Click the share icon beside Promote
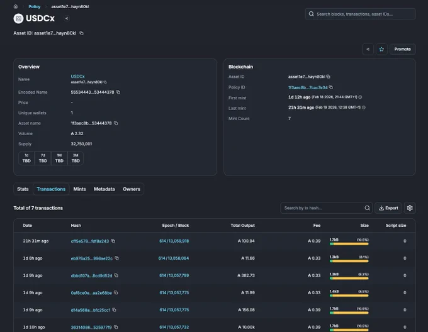 [x=368, y=49]
